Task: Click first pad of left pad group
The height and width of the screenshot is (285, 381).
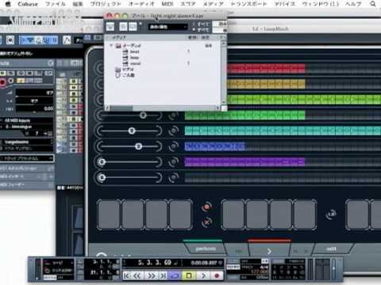Action: point(109,215)
